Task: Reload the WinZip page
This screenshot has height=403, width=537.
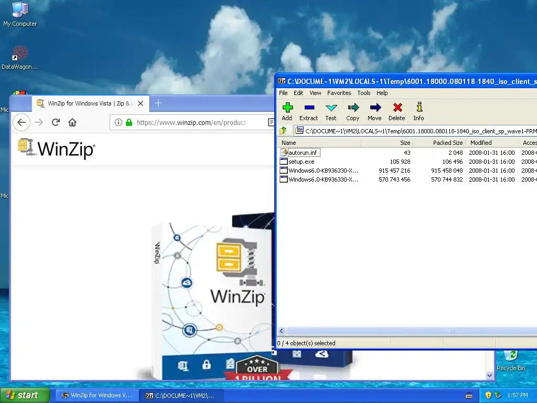Action: pyautogui.click(x=56, y=122)
